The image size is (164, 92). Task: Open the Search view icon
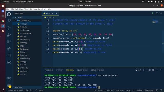click(9, 21)
